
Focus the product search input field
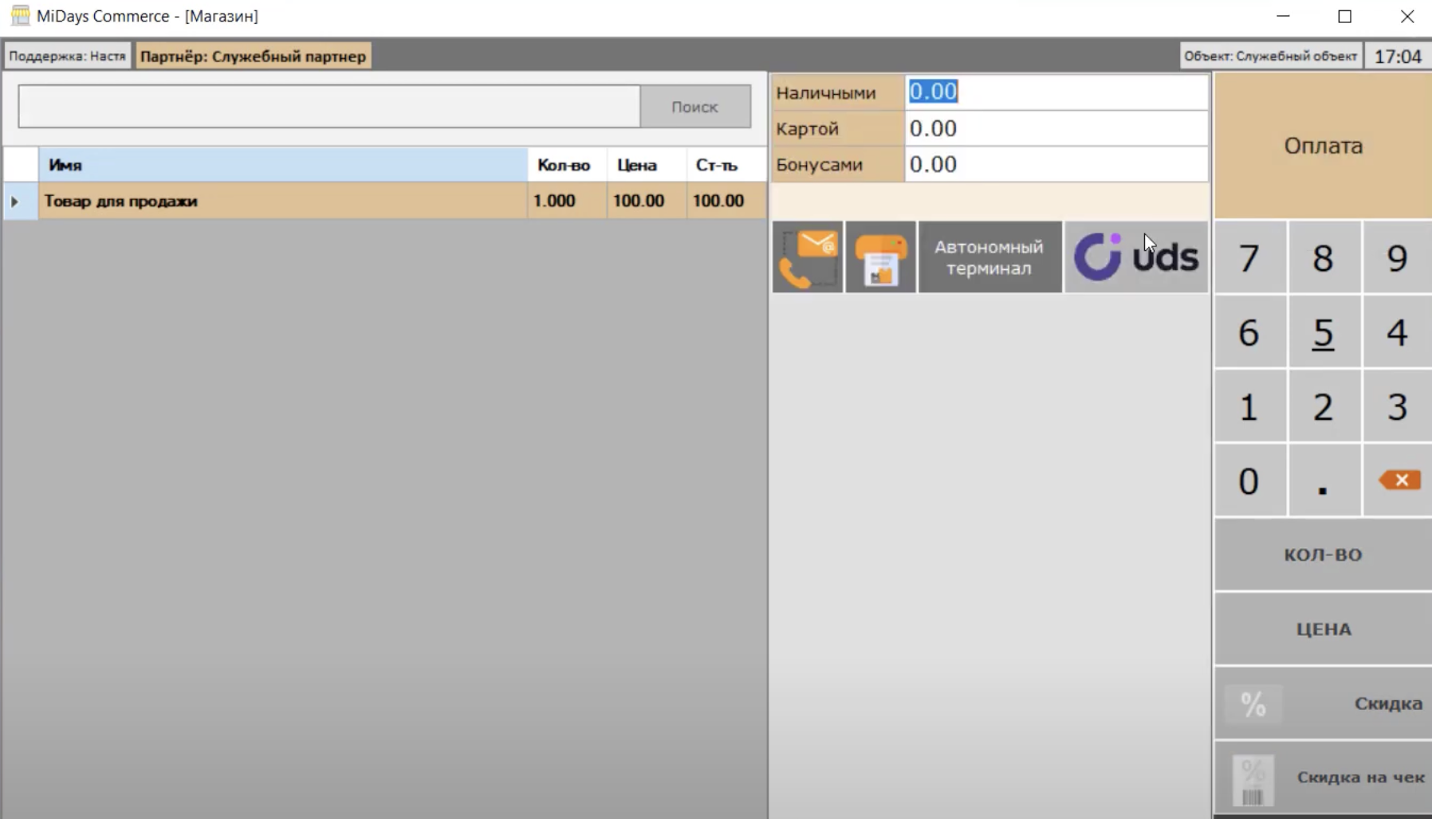329,106
